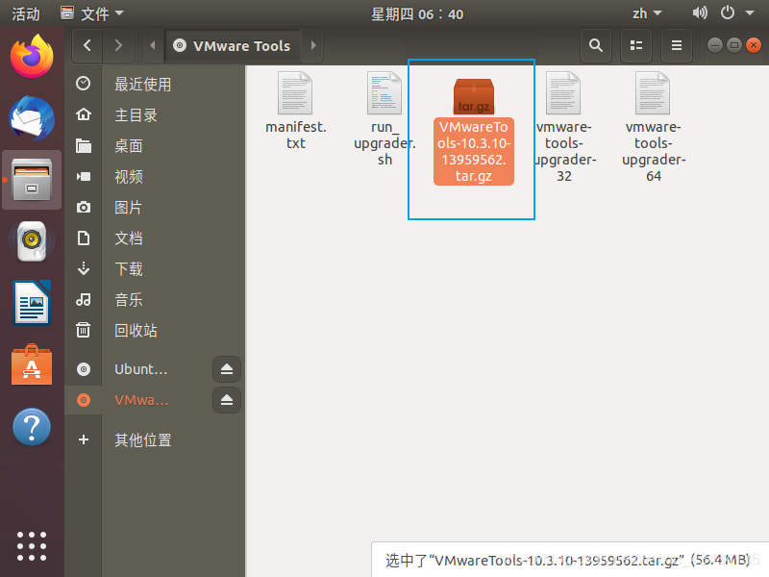769x577 pixels.
Task: Click the camera icon beside 图片
Action: click(84, 207)
